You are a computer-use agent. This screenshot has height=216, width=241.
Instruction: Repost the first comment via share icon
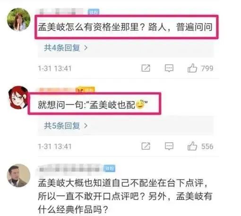pos(146,68)
